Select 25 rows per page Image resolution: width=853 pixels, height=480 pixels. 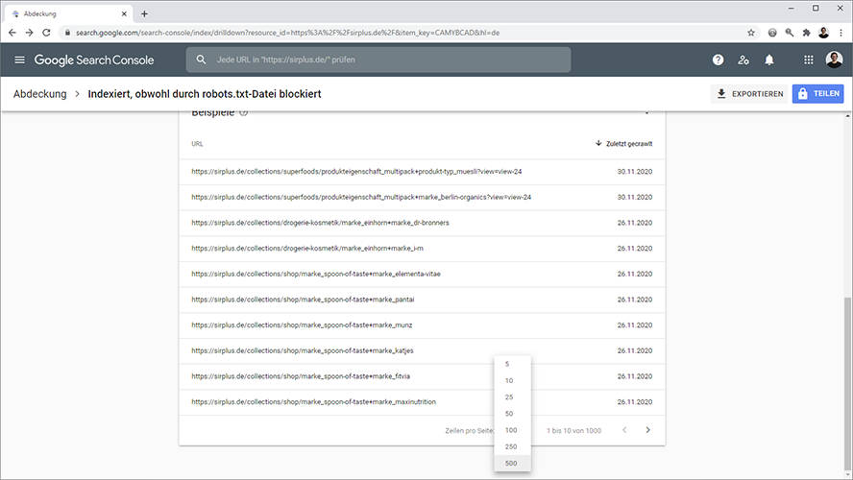point(512,396)
